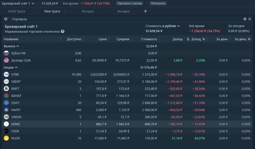Click the NMTP stock logo
Image resolution: width=255 pixels, height=149 pixels.
6,110
